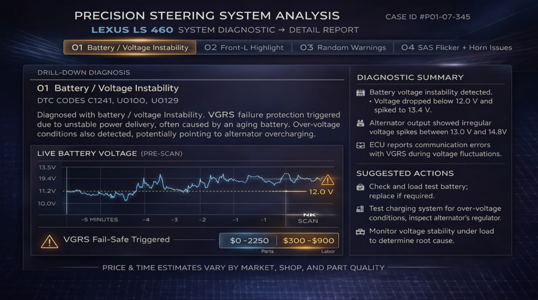Screen dimensions: 538x300
Task: Click the ECU communication errors icon
Action: click(x=361, y=145)
